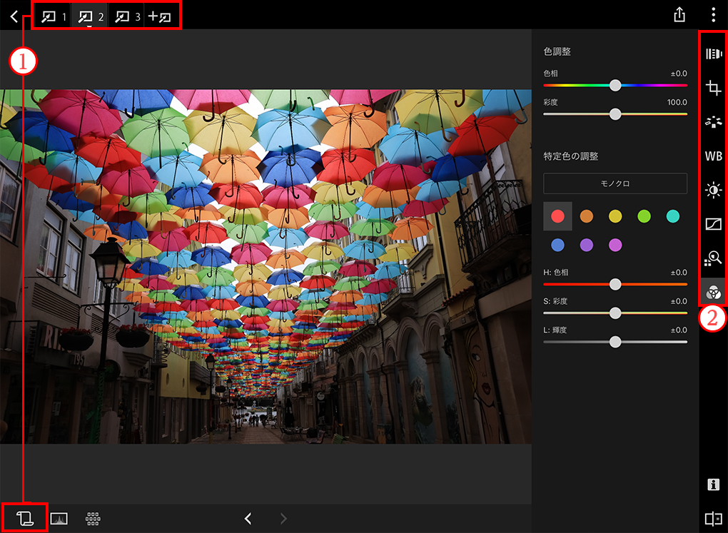The height and width of the screenshot is (533, 728).
Task: Open the three-dot more options menu
Action: point(713,16)
